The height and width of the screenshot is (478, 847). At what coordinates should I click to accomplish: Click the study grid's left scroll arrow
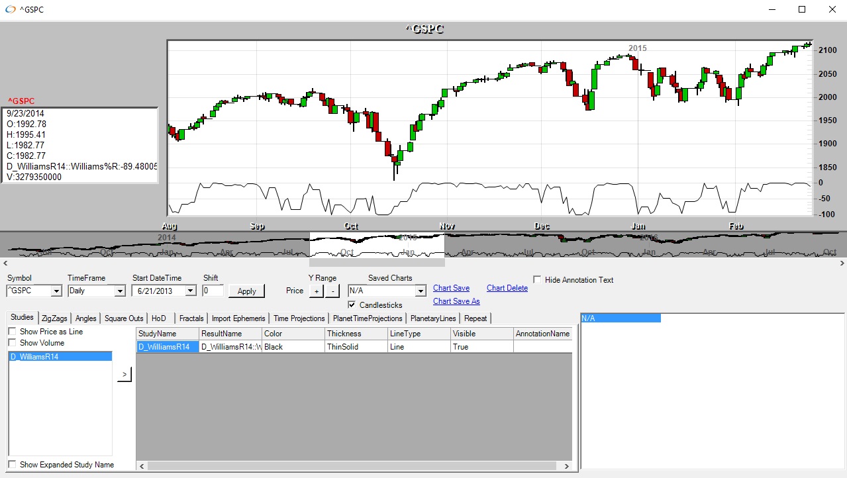click(x=140, y=466)
